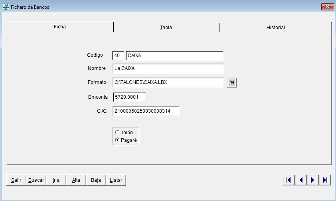
Task: Open the Historial tab
Action: pyautogui.click(x=275, y=28)
